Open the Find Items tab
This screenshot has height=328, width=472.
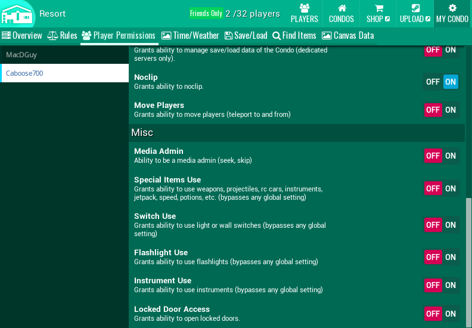294,36
